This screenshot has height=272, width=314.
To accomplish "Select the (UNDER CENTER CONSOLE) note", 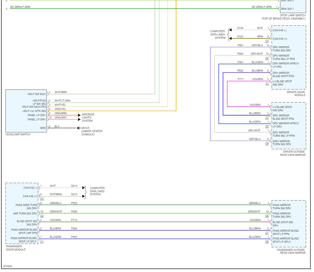I will pyautogui.click(x=92, y=133).
